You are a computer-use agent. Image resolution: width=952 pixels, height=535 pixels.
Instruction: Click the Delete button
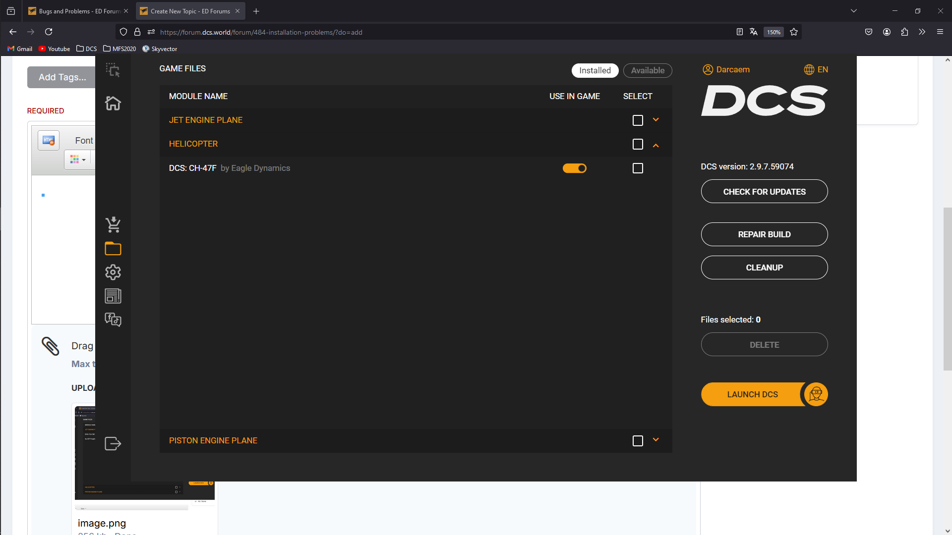click(764, 345)
